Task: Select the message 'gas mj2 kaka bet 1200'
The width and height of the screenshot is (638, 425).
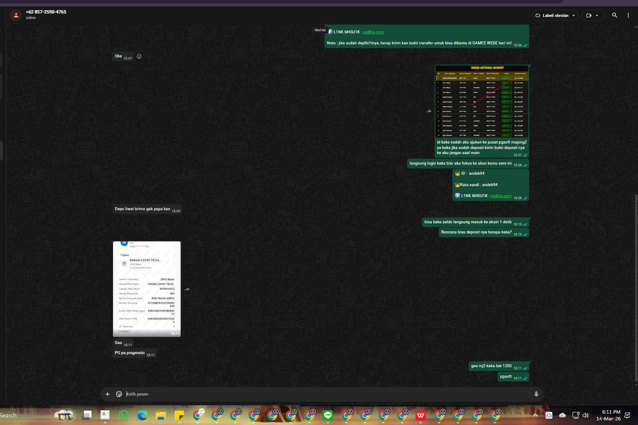Action: [499, 366]
